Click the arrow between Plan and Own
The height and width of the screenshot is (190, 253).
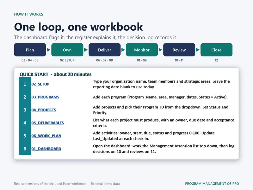pyautogui.click(x=49, y=50)
